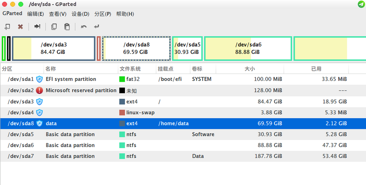
Task: Select the /dev/sda3 block in disk map
Action: pyautogui.click(x=54, y=48)
